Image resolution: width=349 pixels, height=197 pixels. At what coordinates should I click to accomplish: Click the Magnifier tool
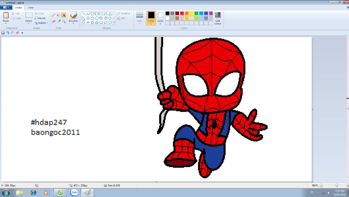64,21
